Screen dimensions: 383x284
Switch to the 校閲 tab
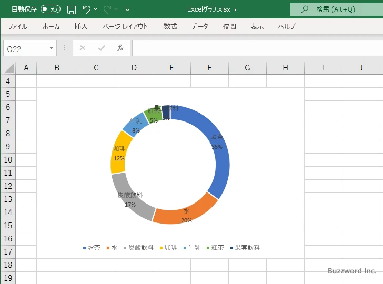click(229, 26)
